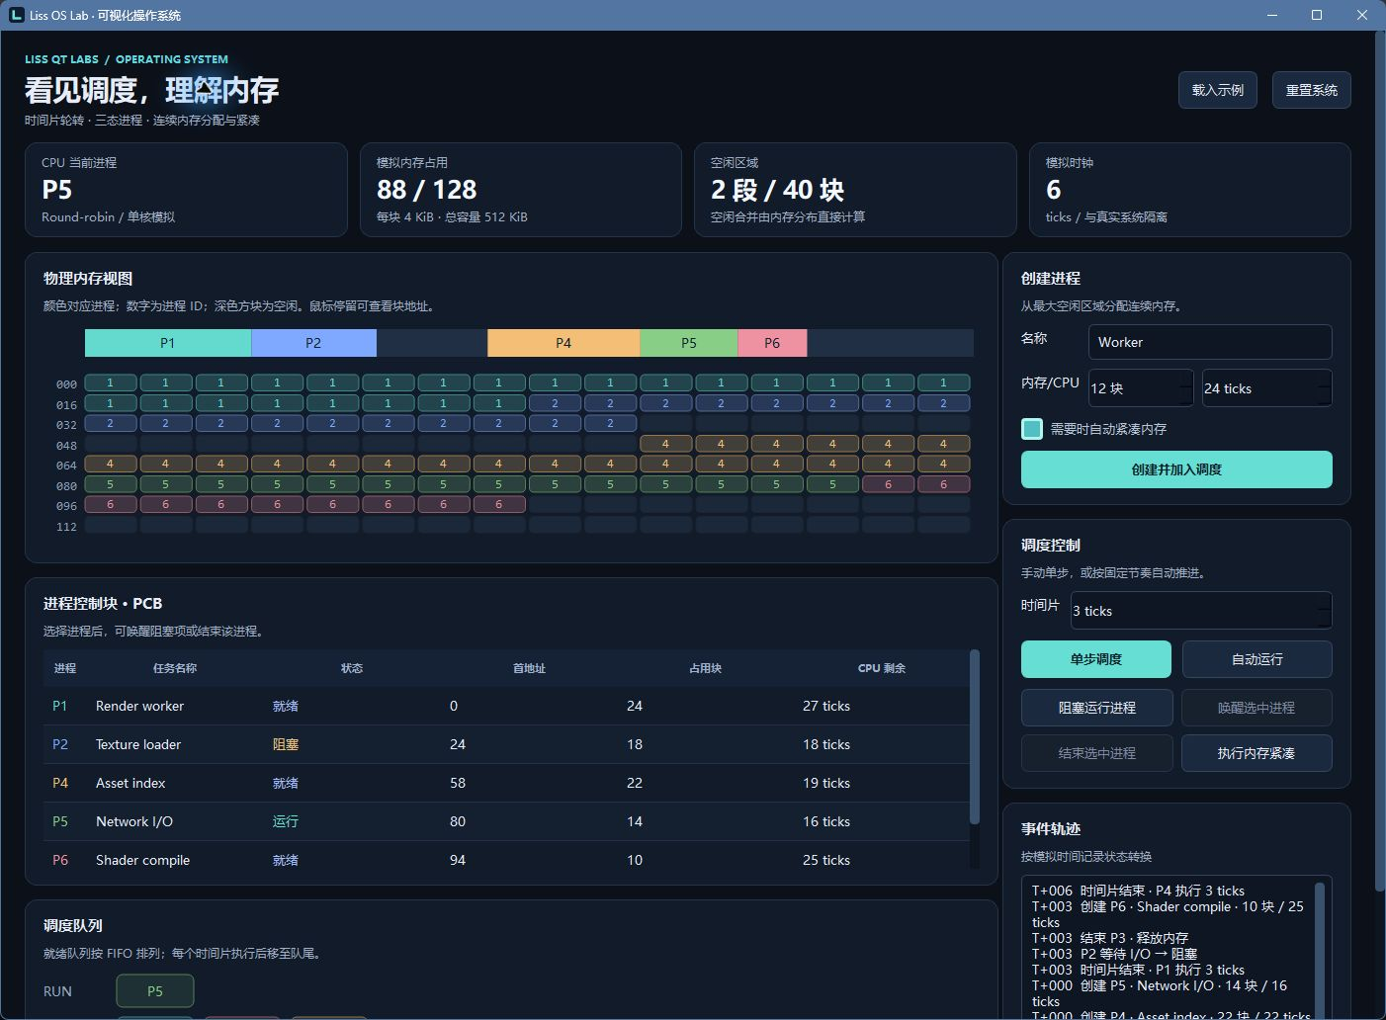The width and height of the screenshot is (1386, 1020).
Task: Click the Liss OS Lab app icon
Action: point(16,15)
